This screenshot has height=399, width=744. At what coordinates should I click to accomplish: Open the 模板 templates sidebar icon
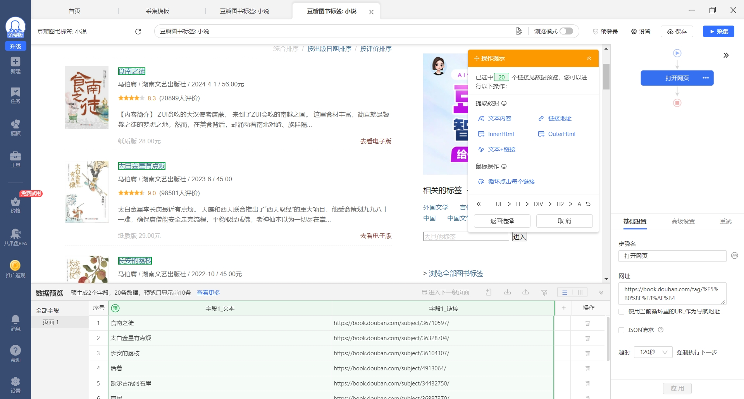15,127
